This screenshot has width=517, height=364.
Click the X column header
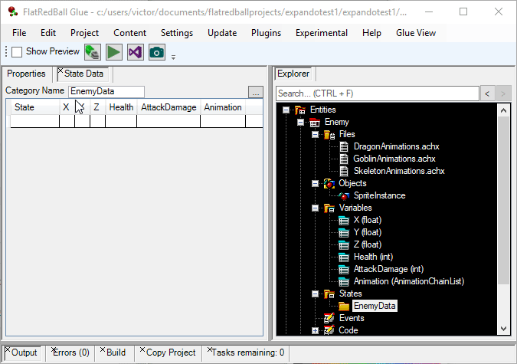[x=67, y=107]
